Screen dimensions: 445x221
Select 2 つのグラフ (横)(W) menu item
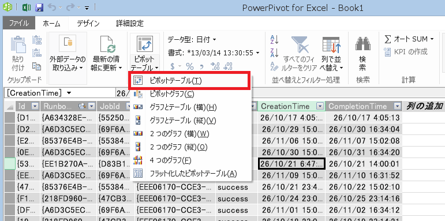click(x=190, y=134)
